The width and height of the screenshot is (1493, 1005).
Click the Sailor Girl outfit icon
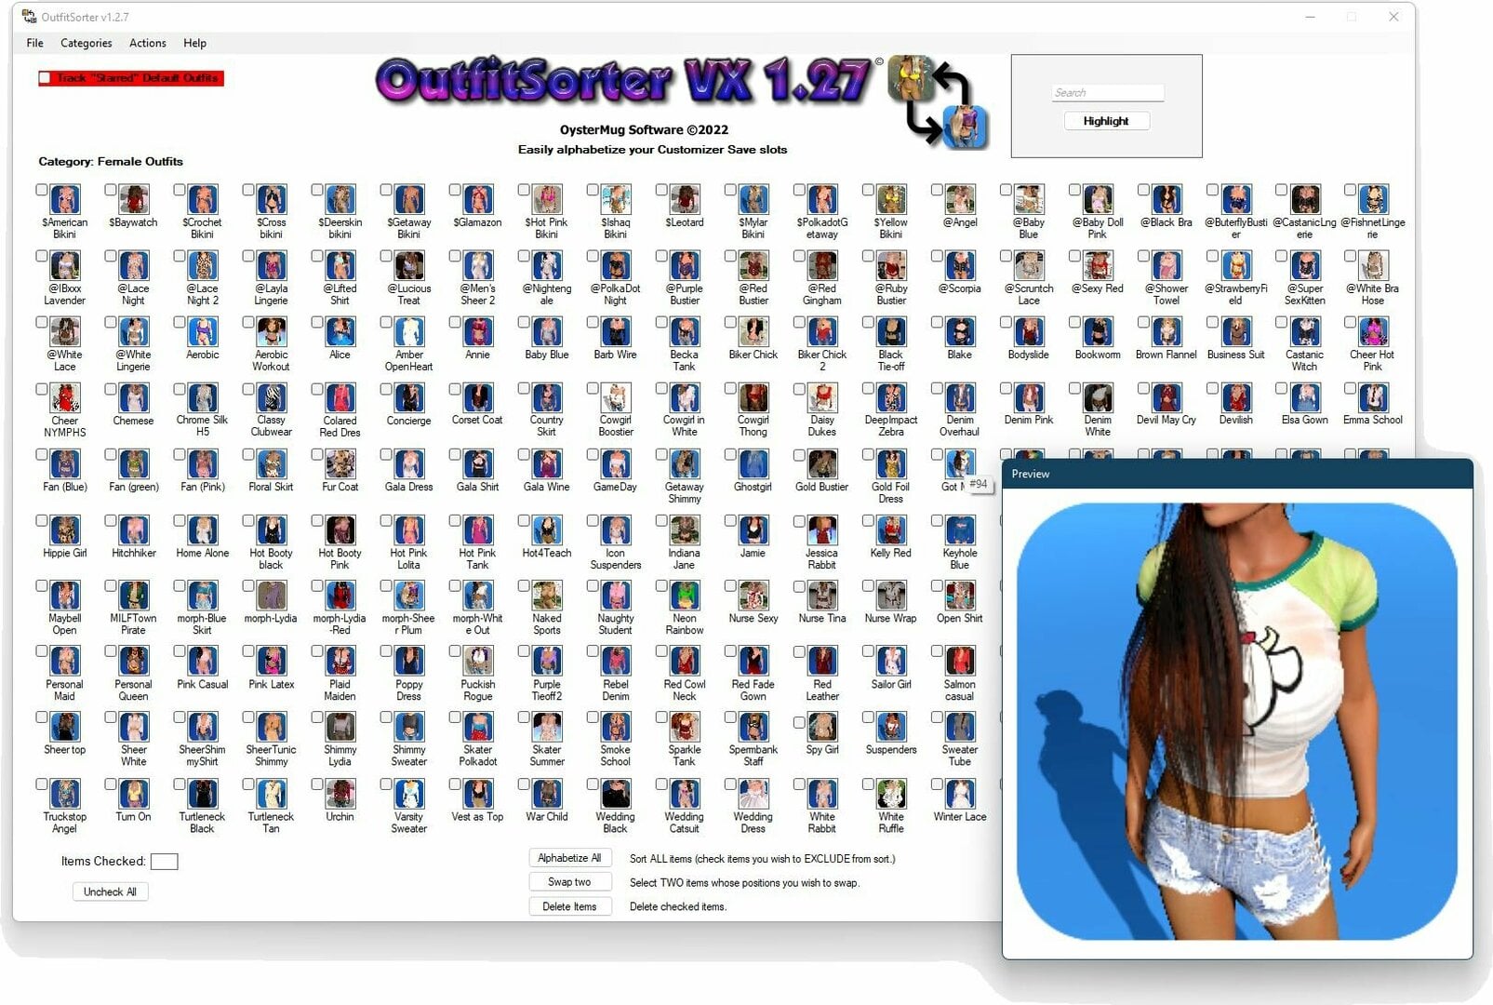[891, 662]
